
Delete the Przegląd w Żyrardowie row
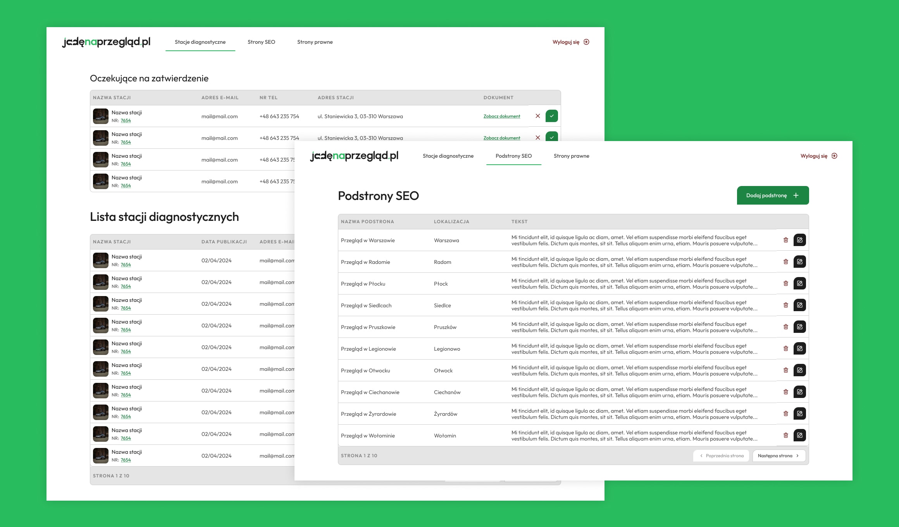coord(786,414)
